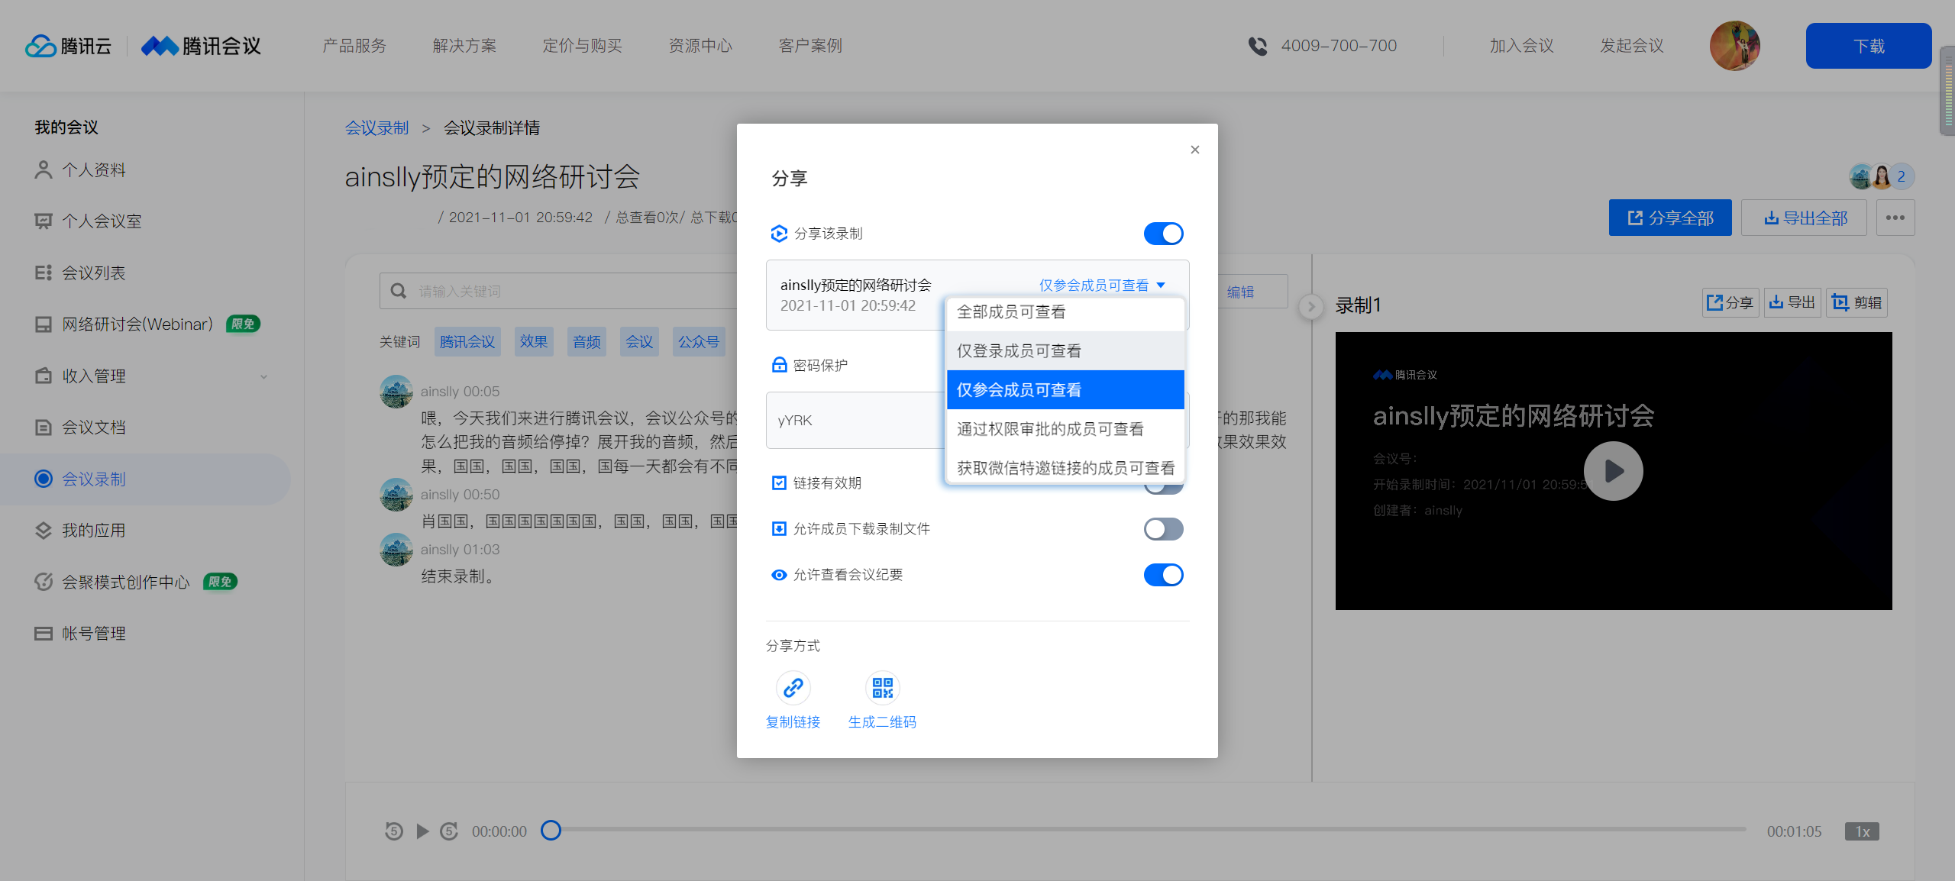Toggle 允许成员下载录制文件 switch
Screen dimensions: 1955x881
[1163, 529]
